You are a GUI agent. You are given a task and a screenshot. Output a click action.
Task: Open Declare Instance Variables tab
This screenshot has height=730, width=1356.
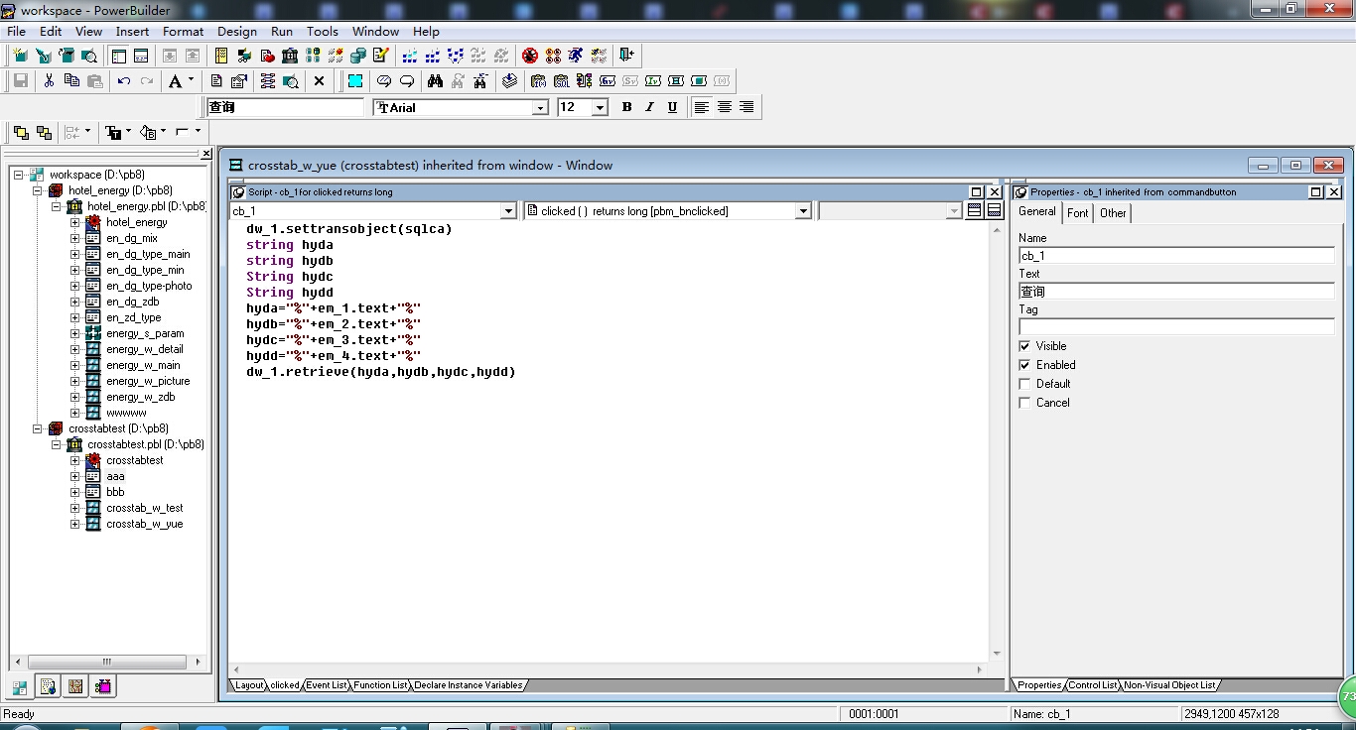[468, 685]
